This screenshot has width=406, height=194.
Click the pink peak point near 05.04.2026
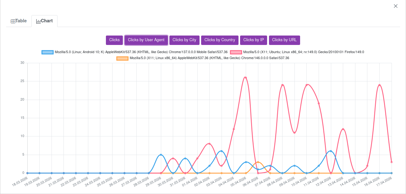click(245, 77)
